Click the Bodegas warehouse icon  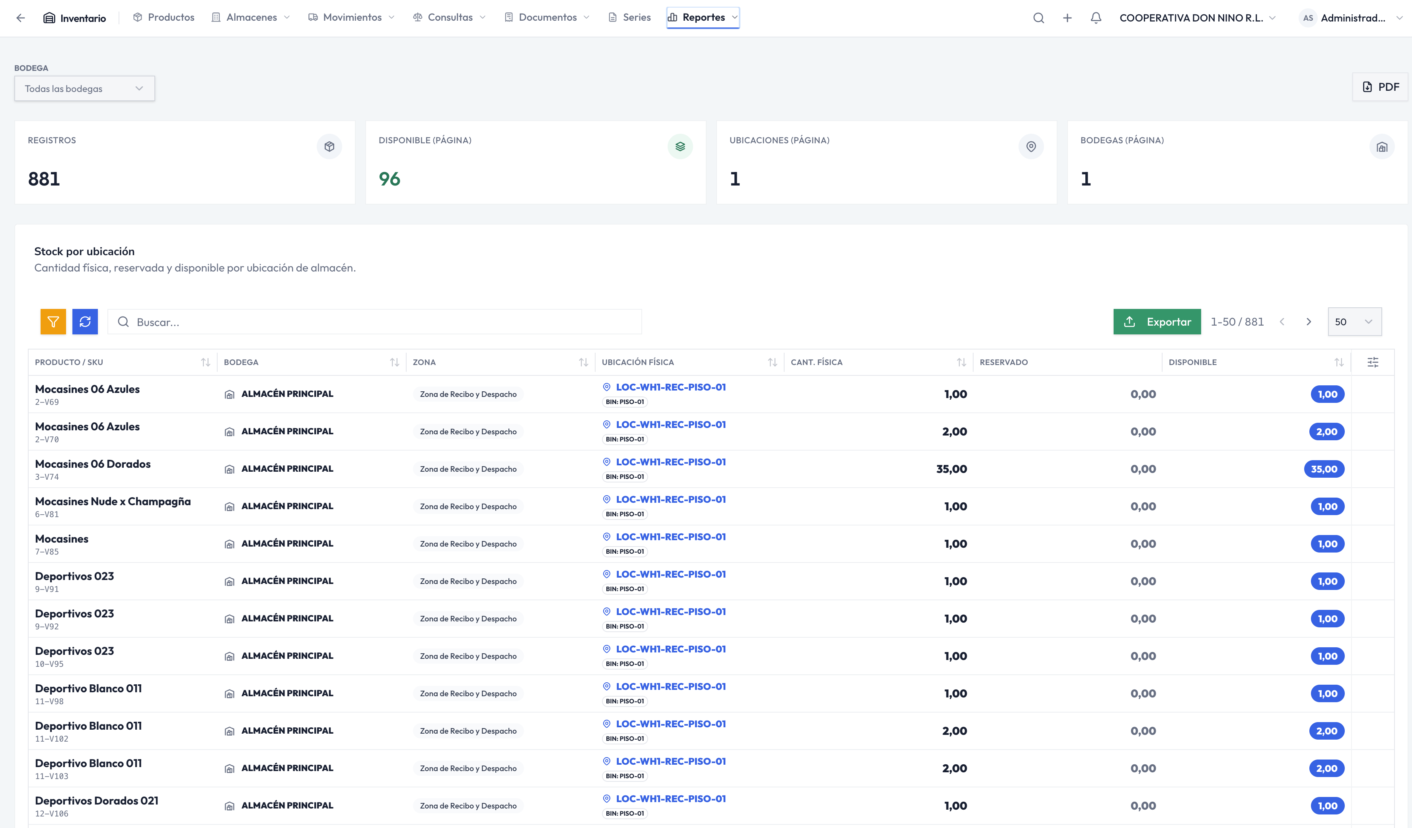[1382, 146]
